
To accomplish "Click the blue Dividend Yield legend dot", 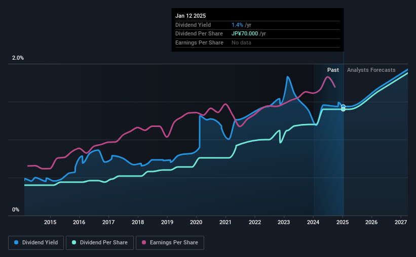I will [16, 242].
